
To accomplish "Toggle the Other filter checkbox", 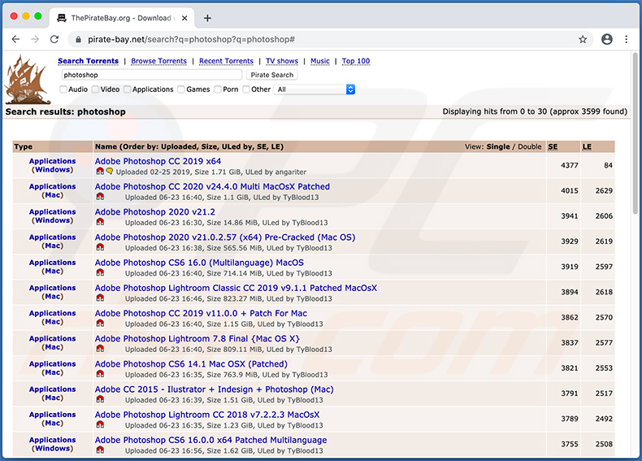I will (x=246, y=89).
